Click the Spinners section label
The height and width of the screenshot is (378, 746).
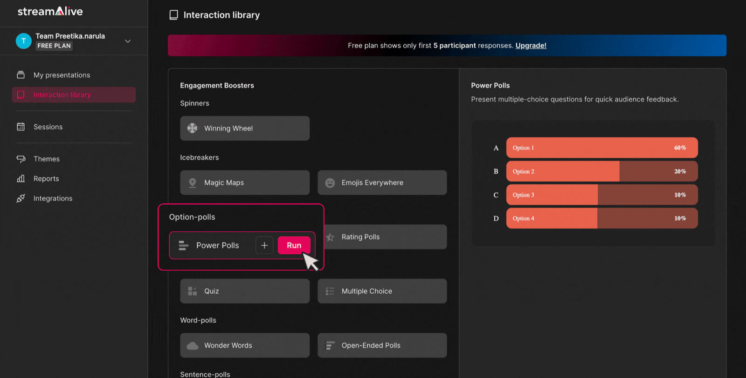[x=195, y=103]
